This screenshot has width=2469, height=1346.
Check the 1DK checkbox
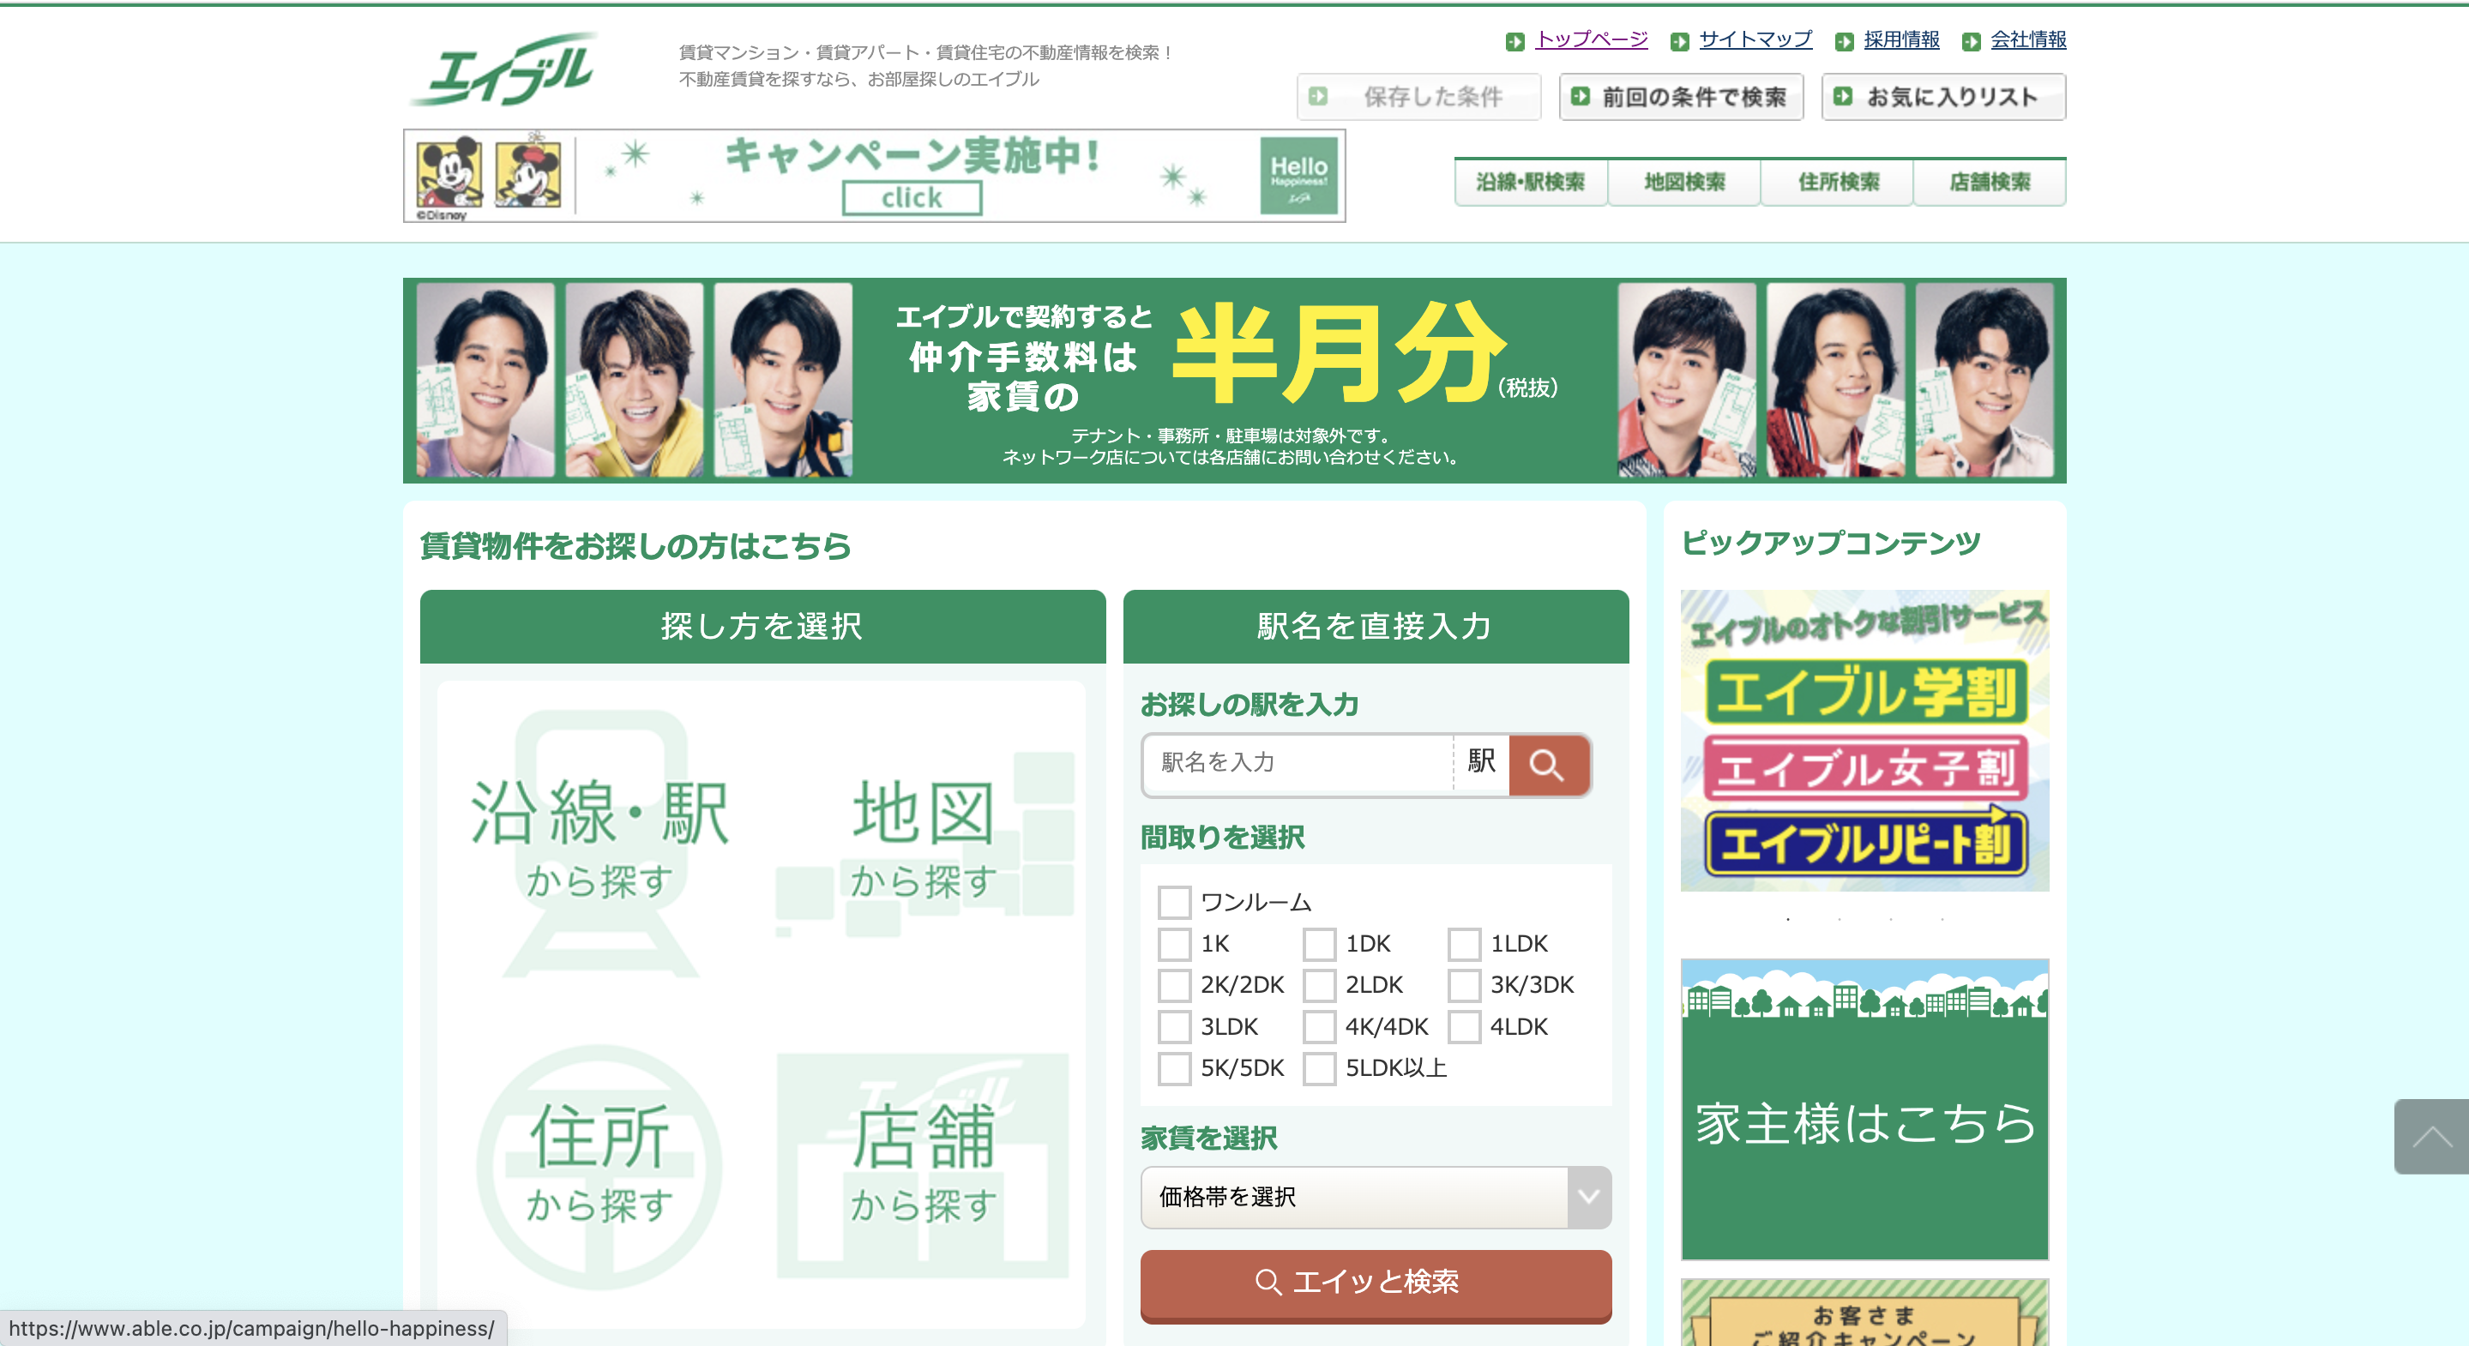point(1319,944)
